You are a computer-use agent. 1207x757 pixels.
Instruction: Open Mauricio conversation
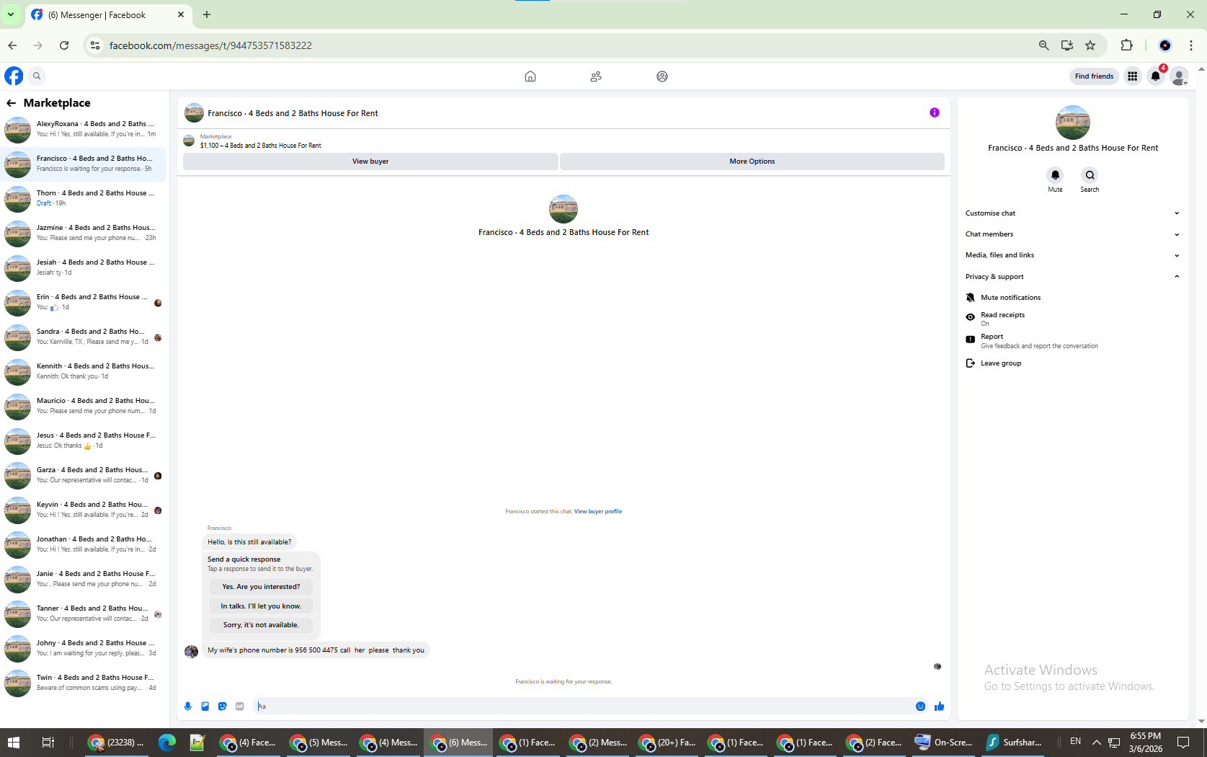(x=84, y=407)
